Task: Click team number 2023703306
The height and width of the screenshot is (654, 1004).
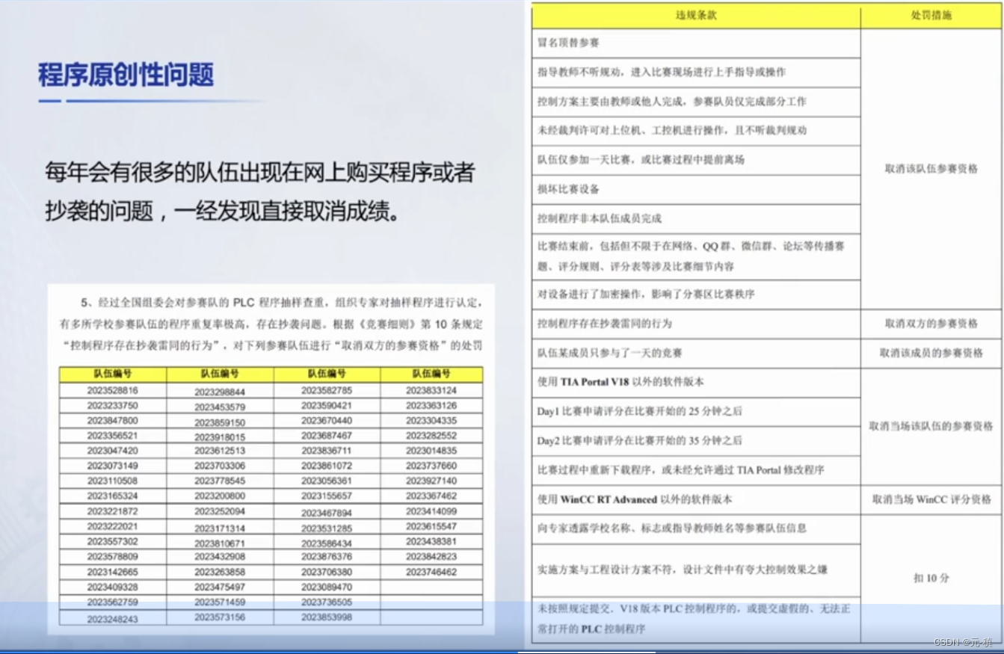Action: 220,466
